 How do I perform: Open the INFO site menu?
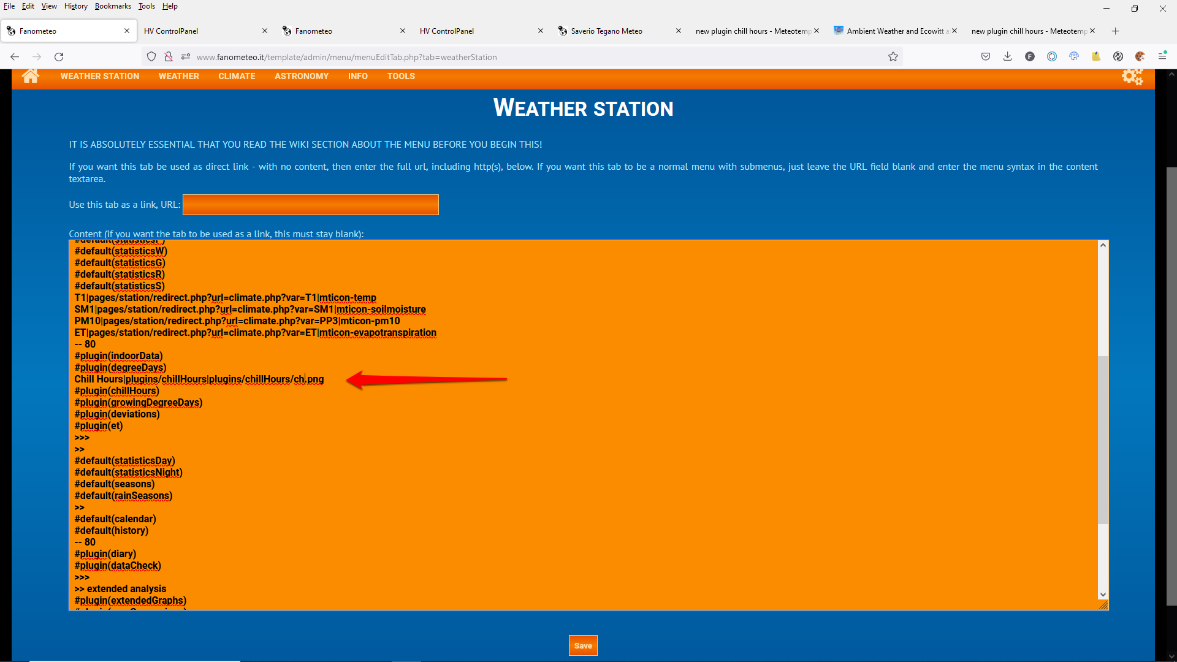tap(358, 76)
